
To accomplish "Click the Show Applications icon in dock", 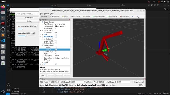I will [x=3, y=92].
